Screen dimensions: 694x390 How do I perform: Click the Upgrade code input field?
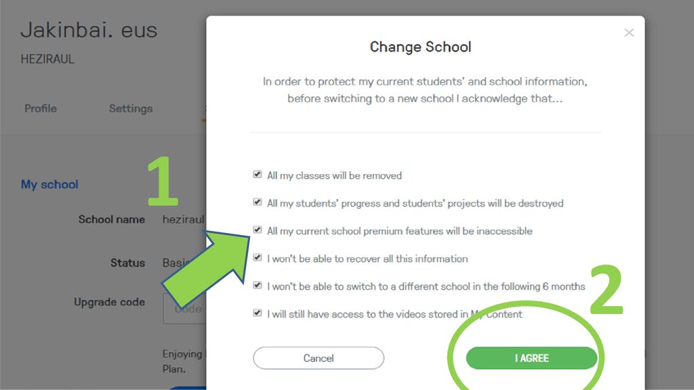[184, 309]
